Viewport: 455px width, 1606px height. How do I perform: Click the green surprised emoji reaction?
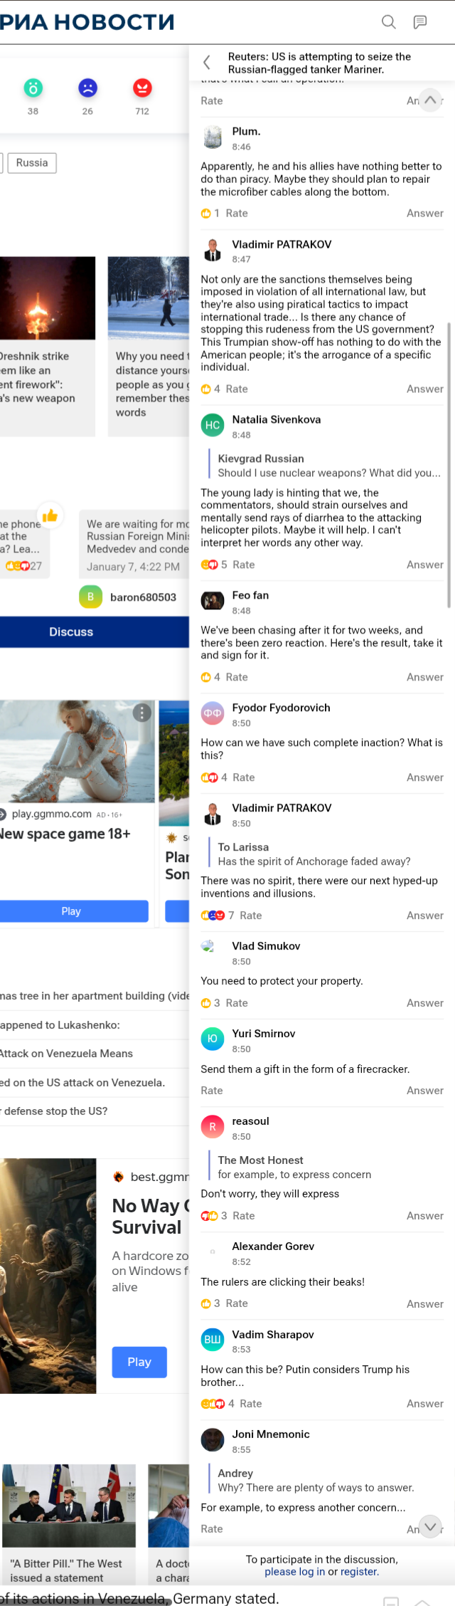[33, 88]
